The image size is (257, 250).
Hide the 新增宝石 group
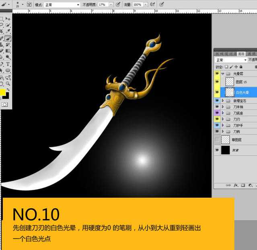(x=217, y=100)
